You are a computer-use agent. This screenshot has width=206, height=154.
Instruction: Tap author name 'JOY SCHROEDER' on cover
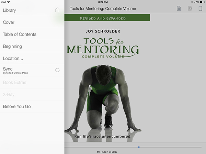coord(103,31)
